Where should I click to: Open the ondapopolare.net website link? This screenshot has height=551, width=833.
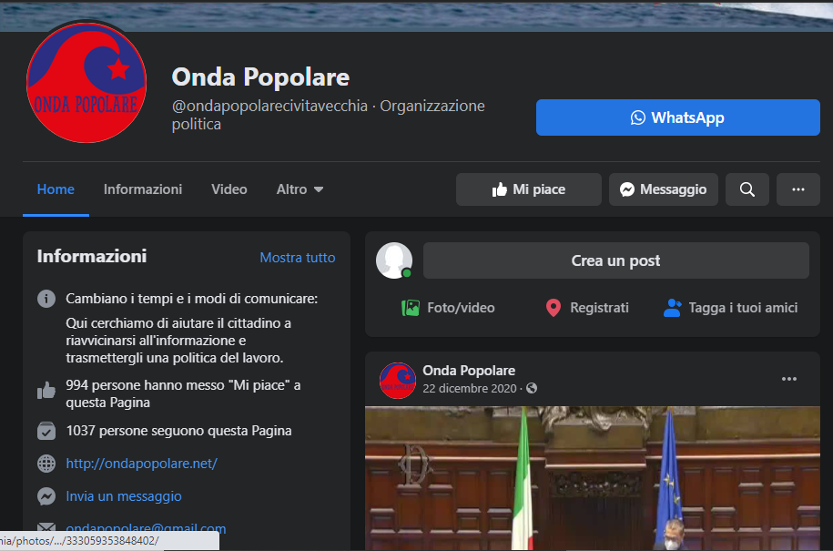pyautogui.click(x=141, y=464)
